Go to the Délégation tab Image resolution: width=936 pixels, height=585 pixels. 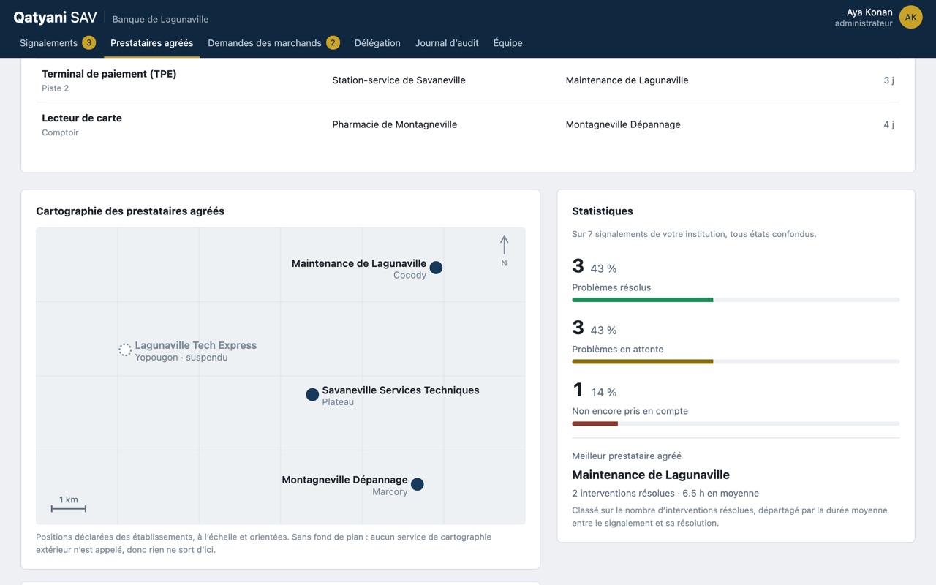[x=377, y=43]
